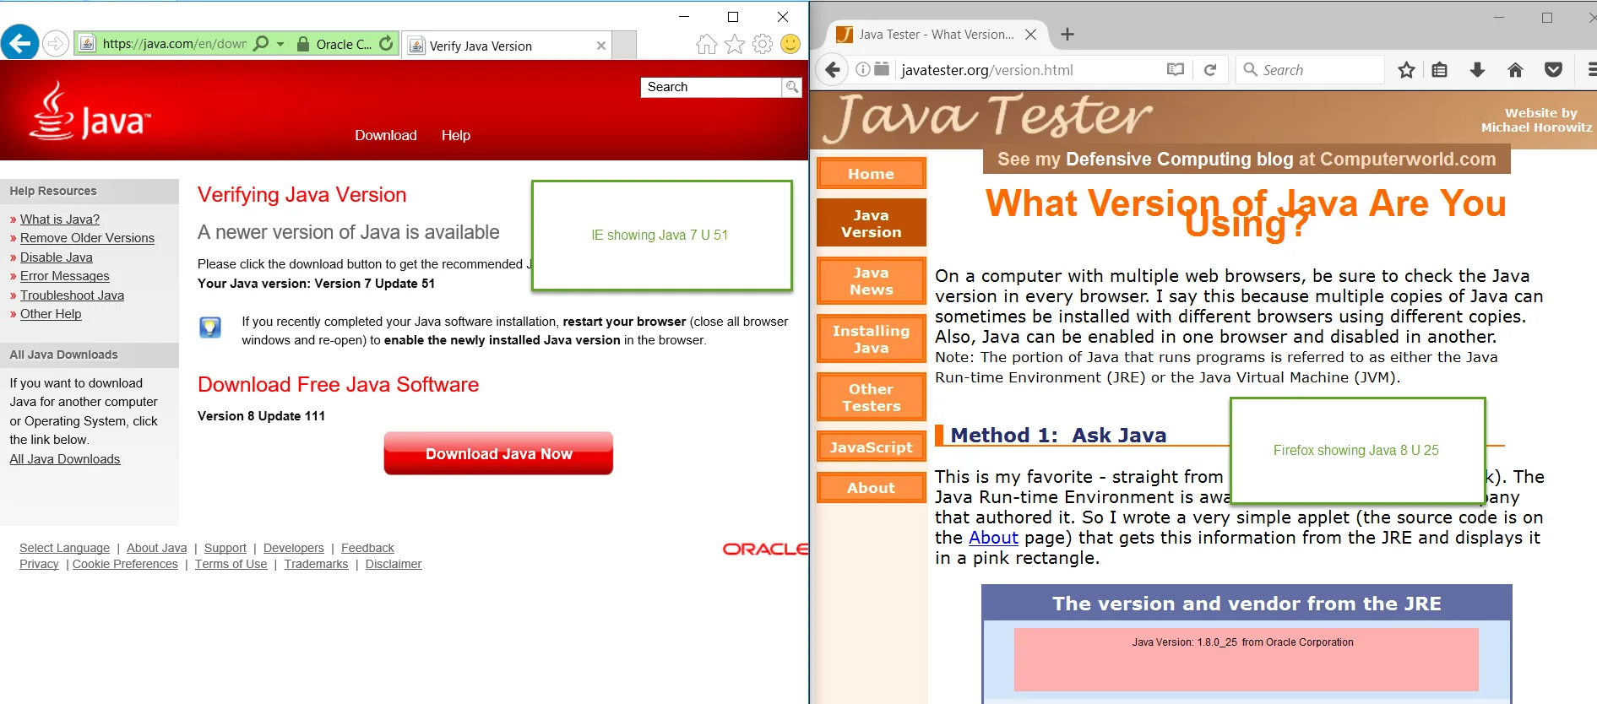
Task: Click Support footer link
Action: coord(225,548)
